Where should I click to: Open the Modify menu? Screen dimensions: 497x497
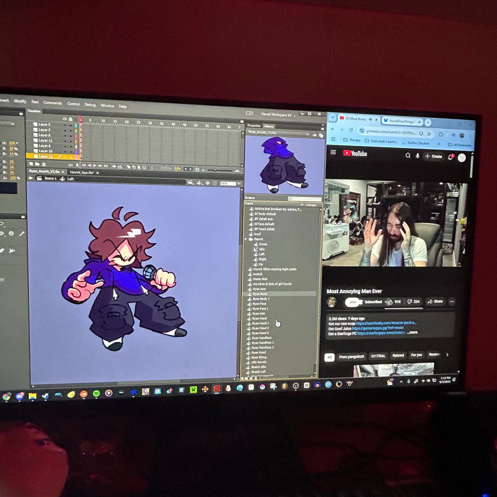coord(20,101)
